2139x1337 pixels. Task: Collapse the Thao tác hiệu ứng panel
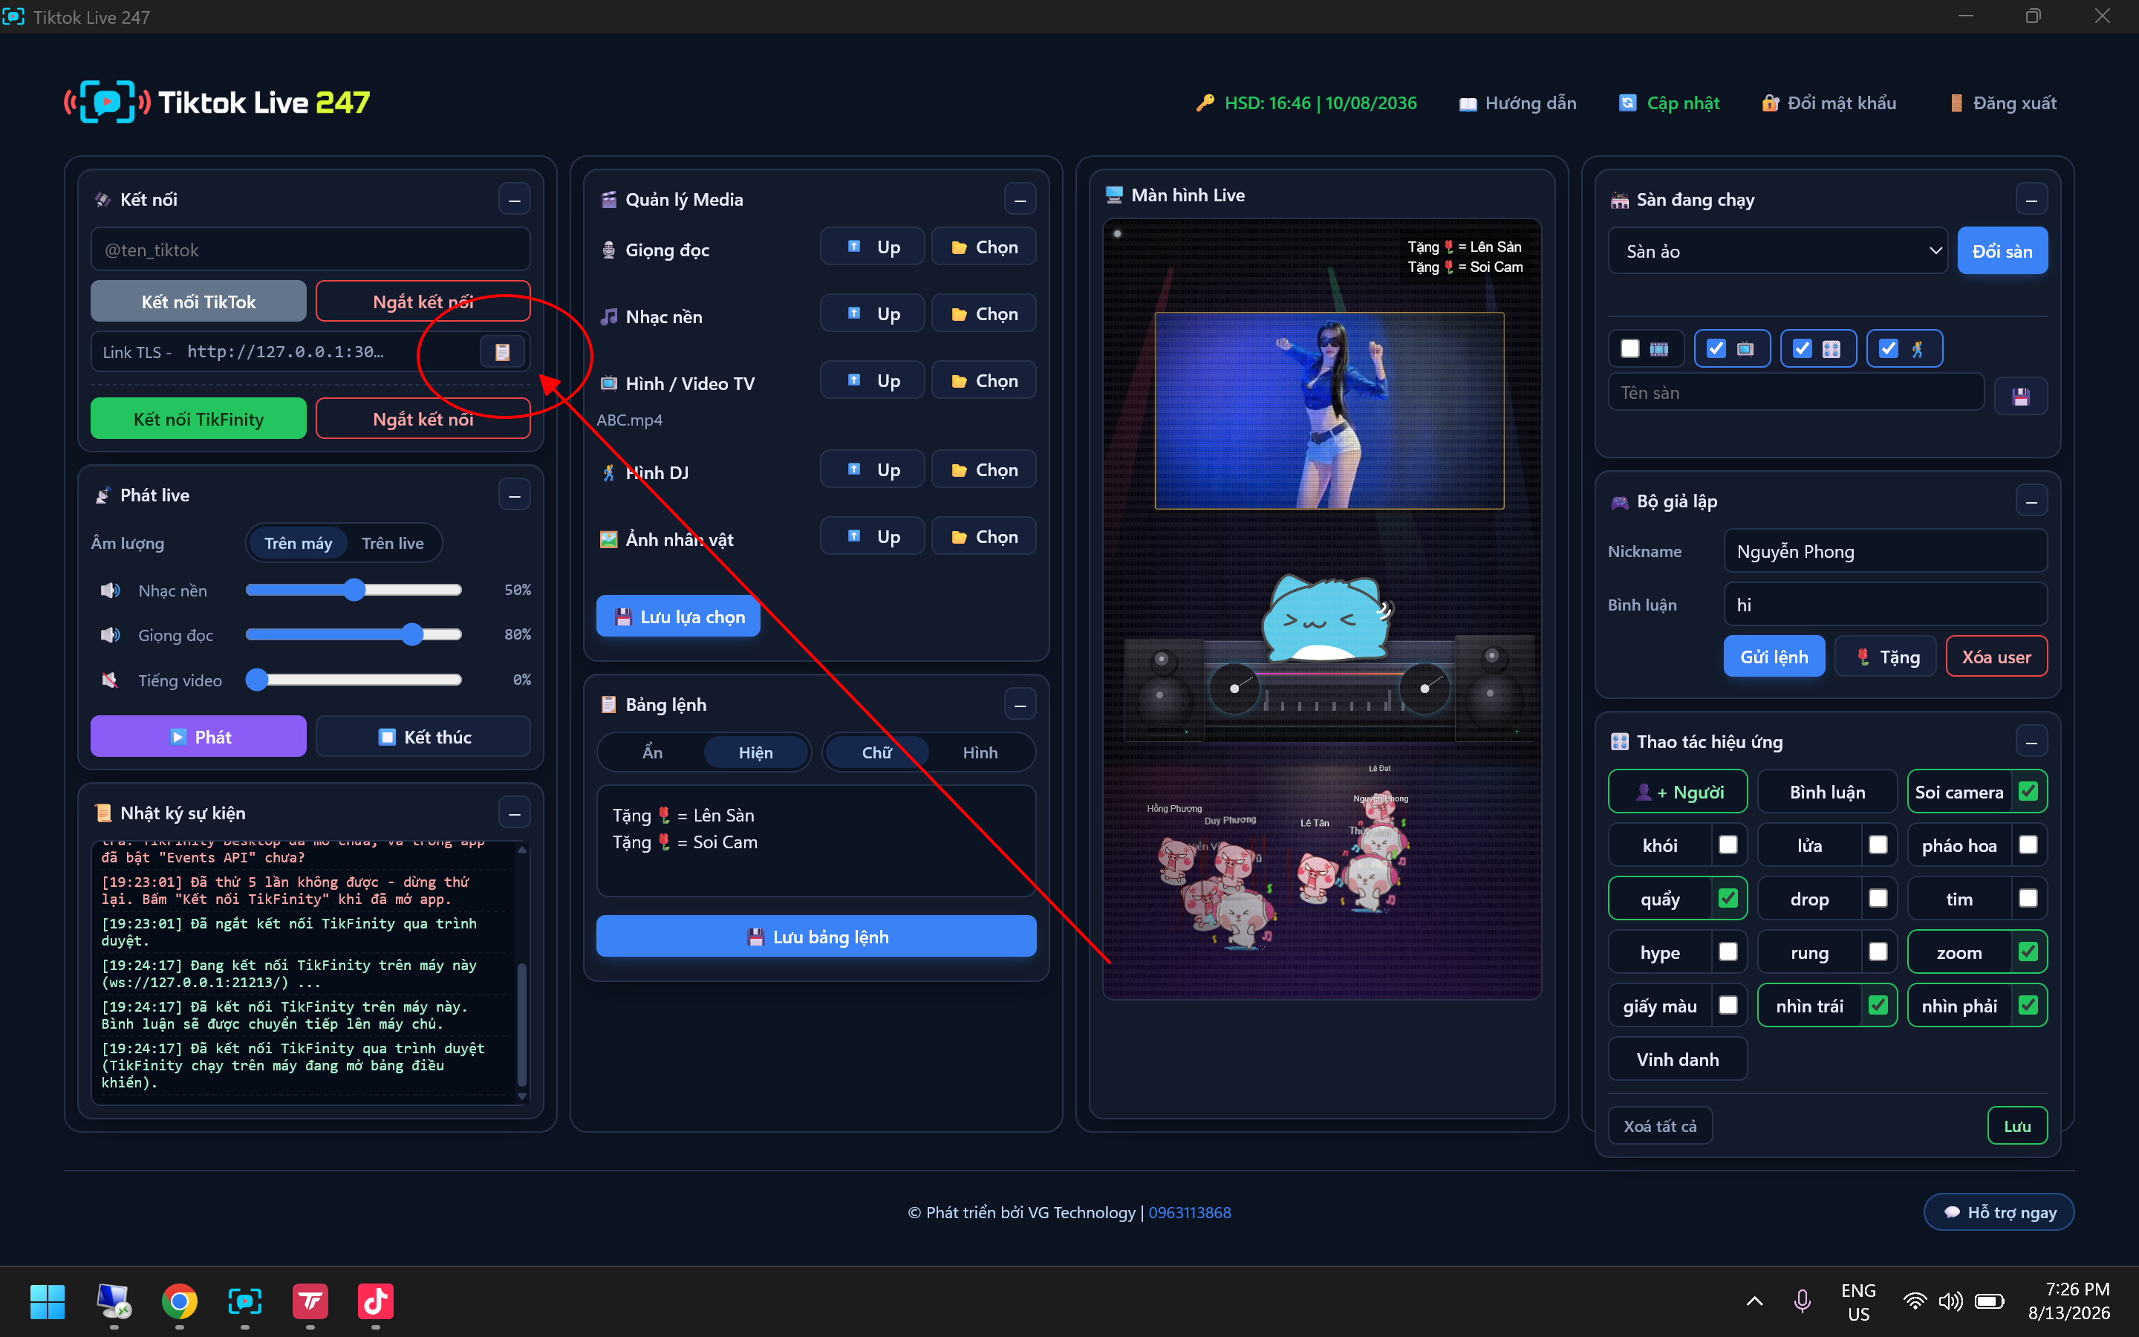(2031, 741)
